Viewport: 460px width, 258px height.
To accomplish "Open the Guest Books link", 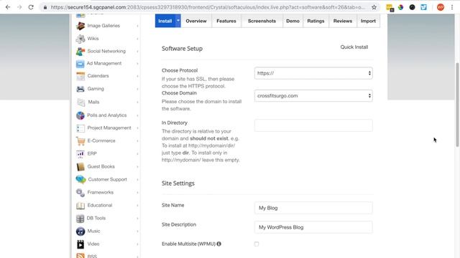I will 101,166.
